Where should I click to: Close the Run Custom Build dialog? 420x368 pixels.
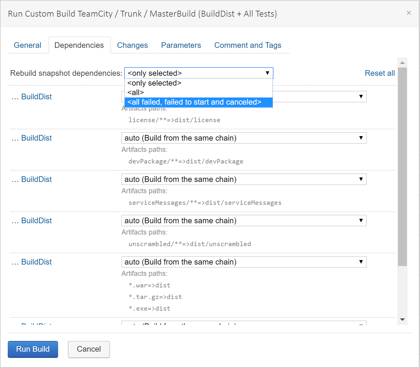pos(409,13)
